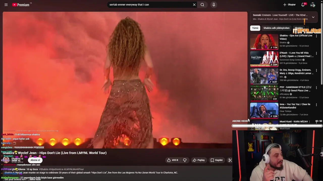Expand description with ...daha fazla
The image size is (323, 181).
(x=34, y=179)
